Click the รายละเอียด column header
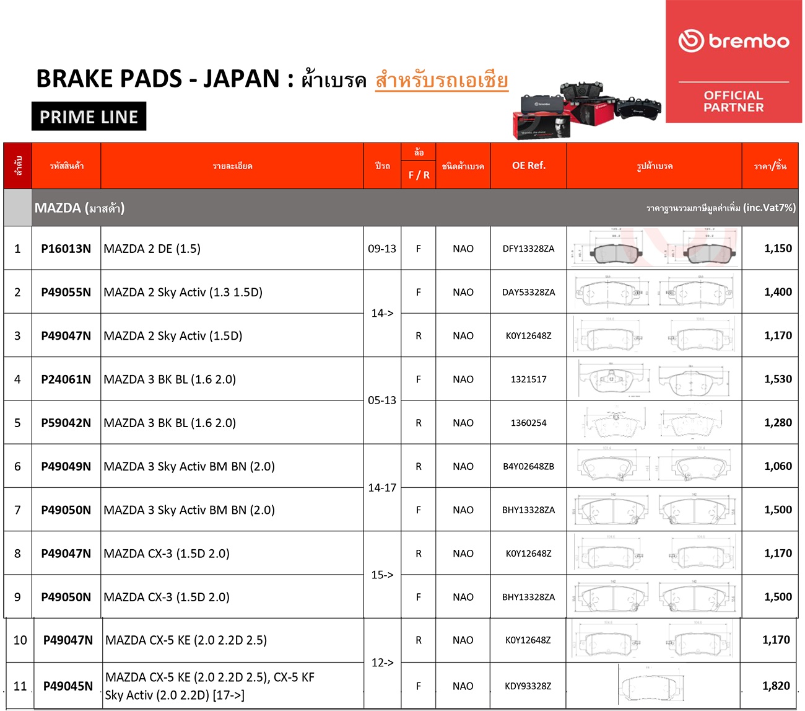This screenshot has height=711, width=805. pos(232,166)
